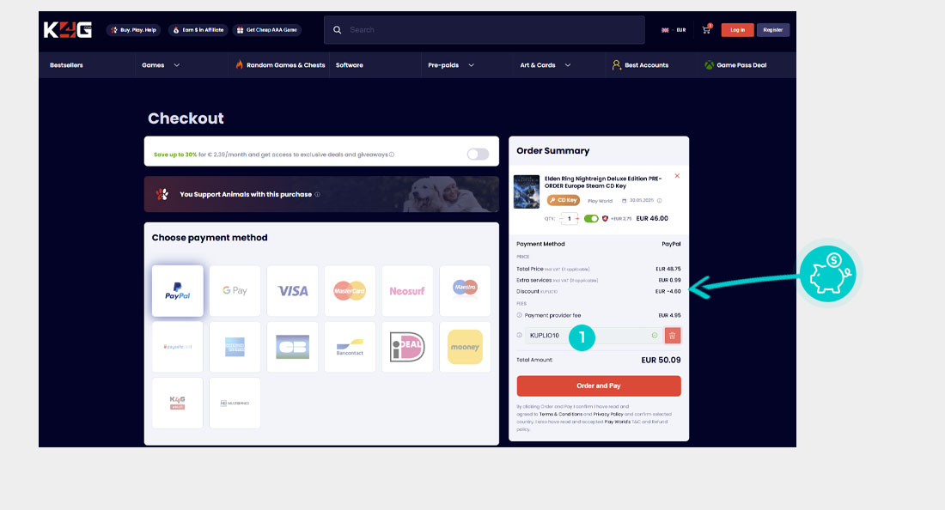Viewport: 945px width, 510px height.
Task: Select the Maestro payment tile
Action: (465, 291)
